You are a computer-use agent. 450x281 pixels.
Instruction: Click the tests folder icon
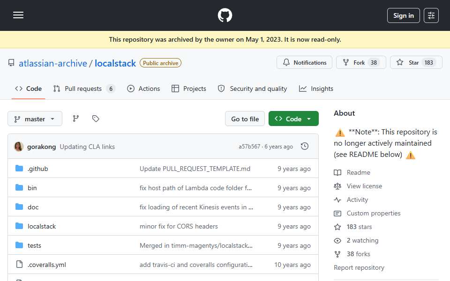(19, 245)
